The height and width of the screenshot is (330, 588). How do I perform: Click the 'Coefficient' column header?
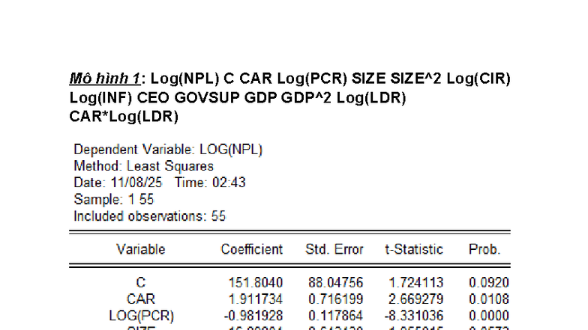[x=252, y=250]
